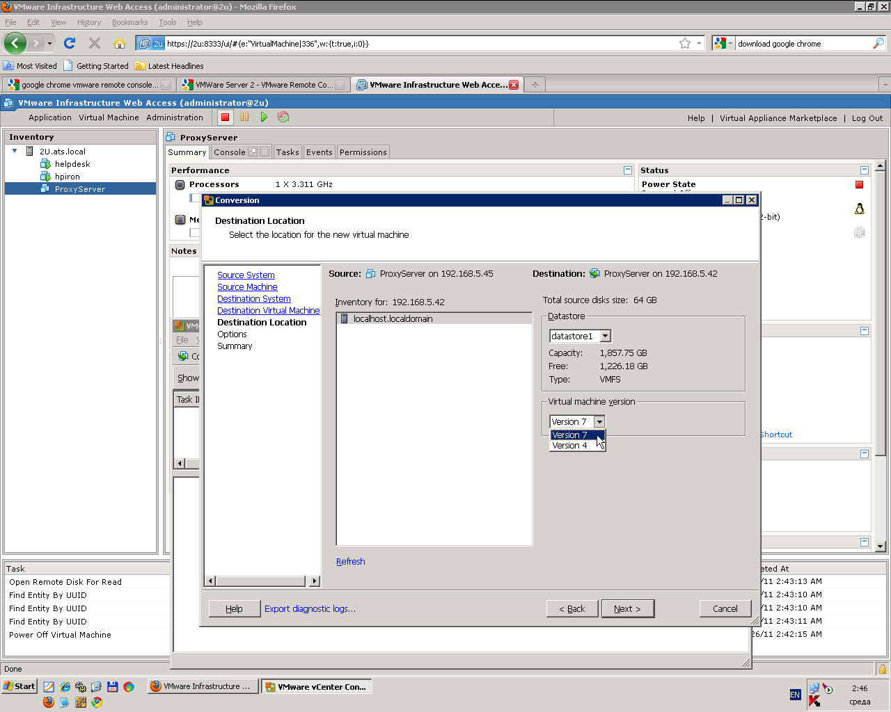
Task: Go to the Source System step
Action: tap(246, 275)
